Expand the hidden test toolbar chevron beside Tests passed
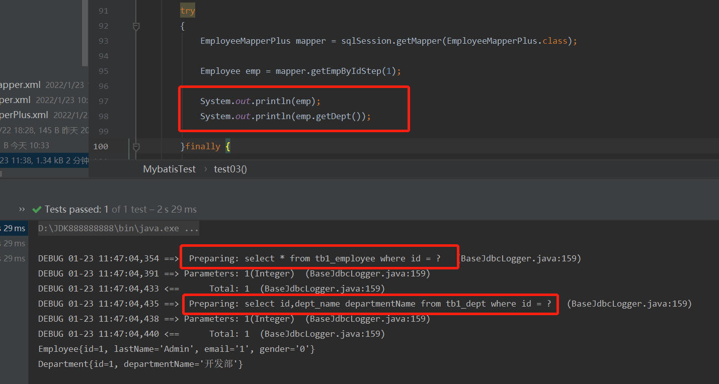This screenshot has width=719, height=384. pyautogui.click(x=22, y=209)
